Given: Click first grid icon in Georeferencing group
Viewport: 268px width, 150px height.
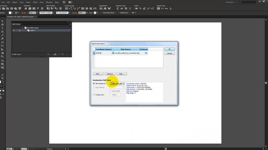Looking at the screenshot, I should click(x=67, y=8).
